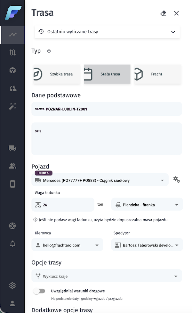Open the Kierowca driver dropdown
Screen dimensions: 192x313
[67, 245]
